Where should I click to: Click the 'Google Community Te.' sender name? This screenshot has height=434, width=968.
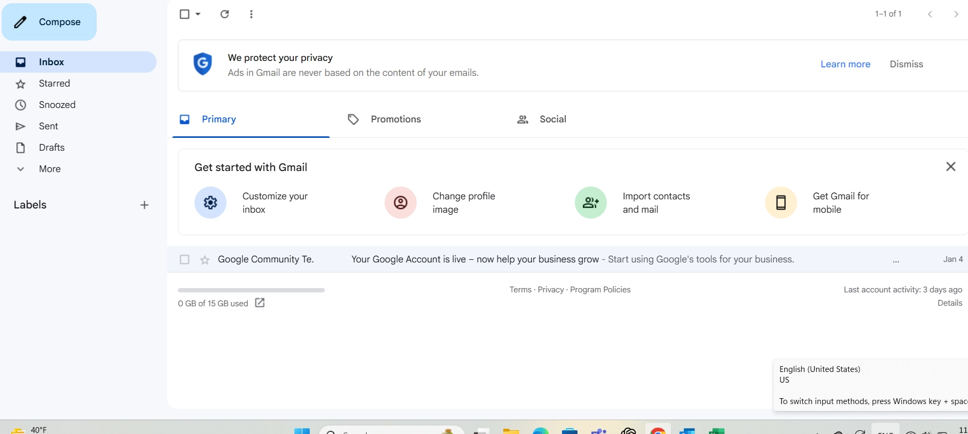[x=266, y=259]
